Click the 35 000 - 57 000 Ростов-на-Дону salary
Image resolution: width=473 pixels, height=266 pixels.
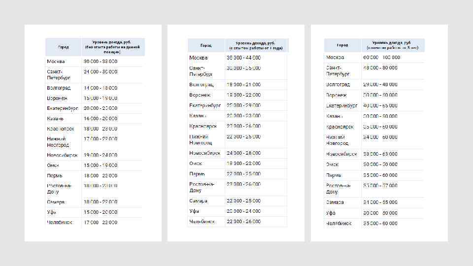pos(380,186)
